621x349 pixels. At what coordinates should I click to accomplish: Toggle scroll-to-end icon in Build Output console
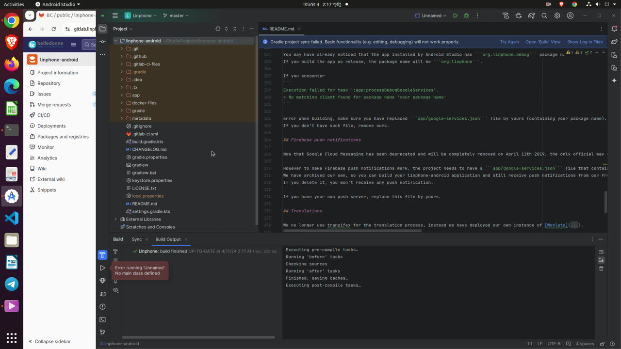coord(601,260)
